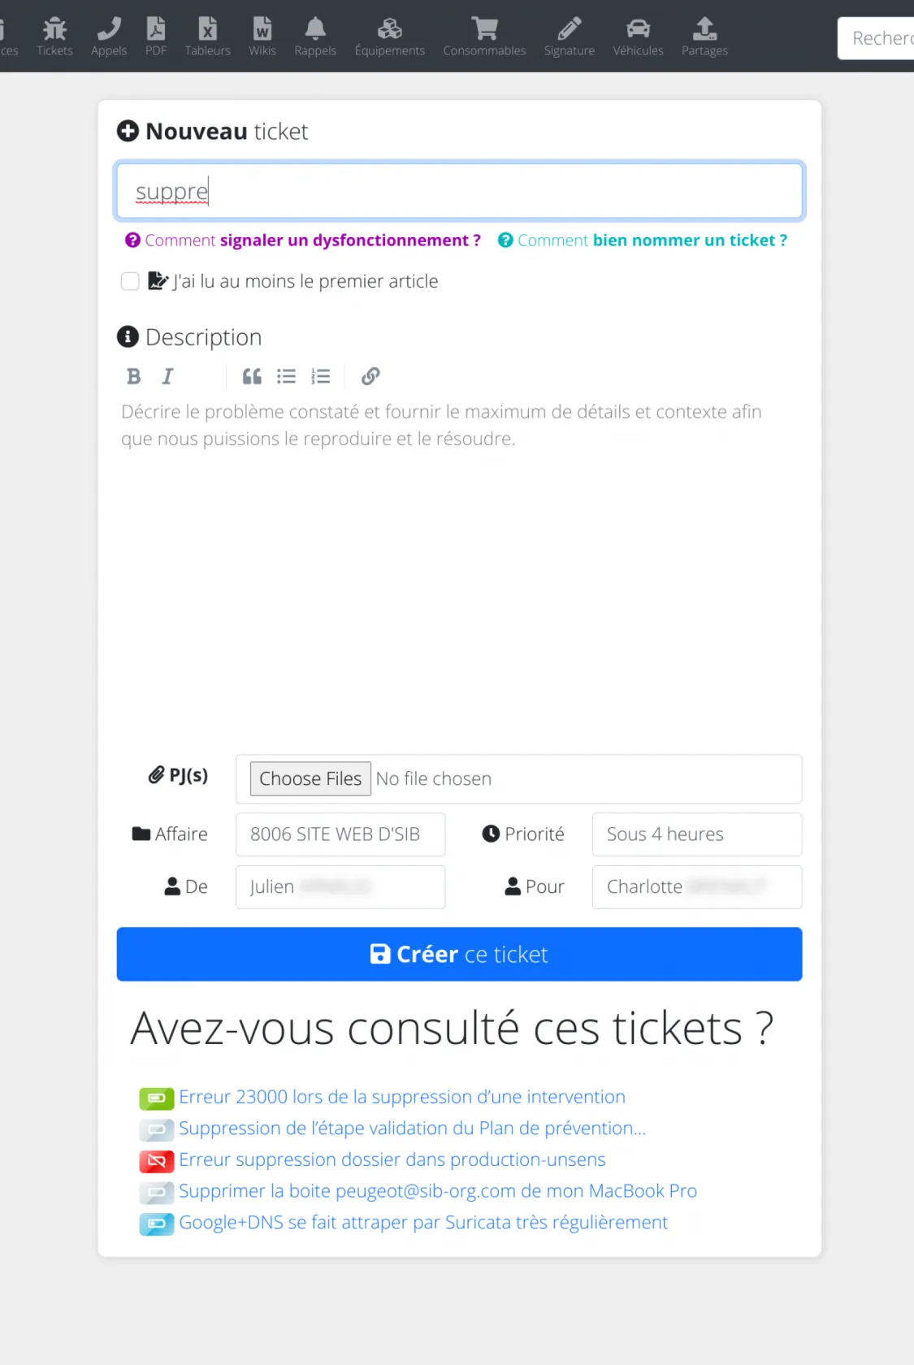Insert a blockquote in description

pos(252,376)
